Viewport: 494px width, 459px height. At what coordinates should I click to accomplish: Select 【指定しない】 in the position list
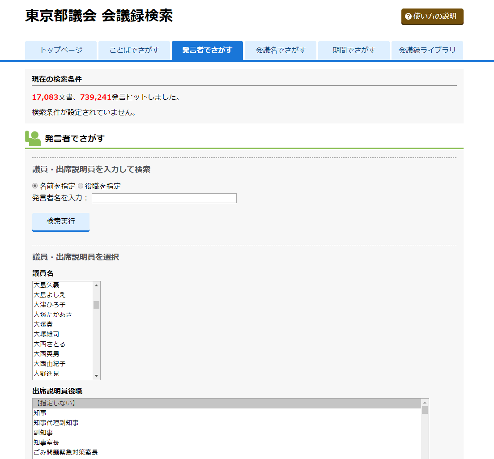point(227,403)
